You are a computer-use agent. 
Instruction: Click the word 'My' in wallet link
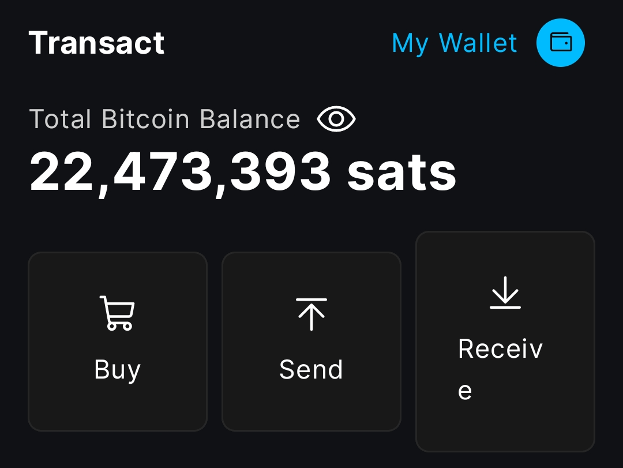[x=410, y=43]
